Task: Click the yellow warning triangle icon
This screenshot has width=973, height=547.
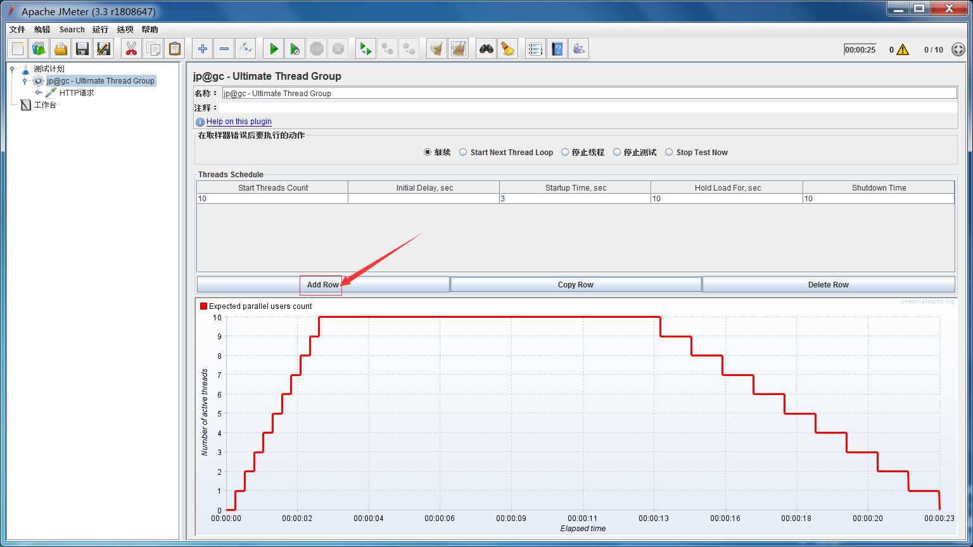Action: [903, 49]
